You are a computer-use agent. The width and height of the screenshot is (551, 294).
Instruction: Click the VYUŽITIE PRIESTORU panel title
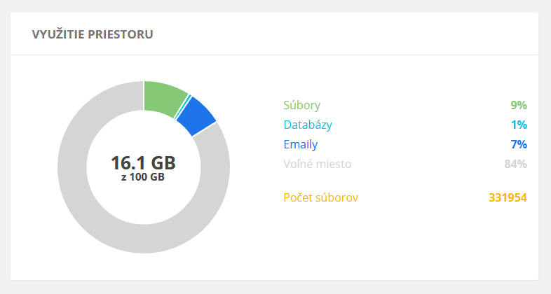93,34
